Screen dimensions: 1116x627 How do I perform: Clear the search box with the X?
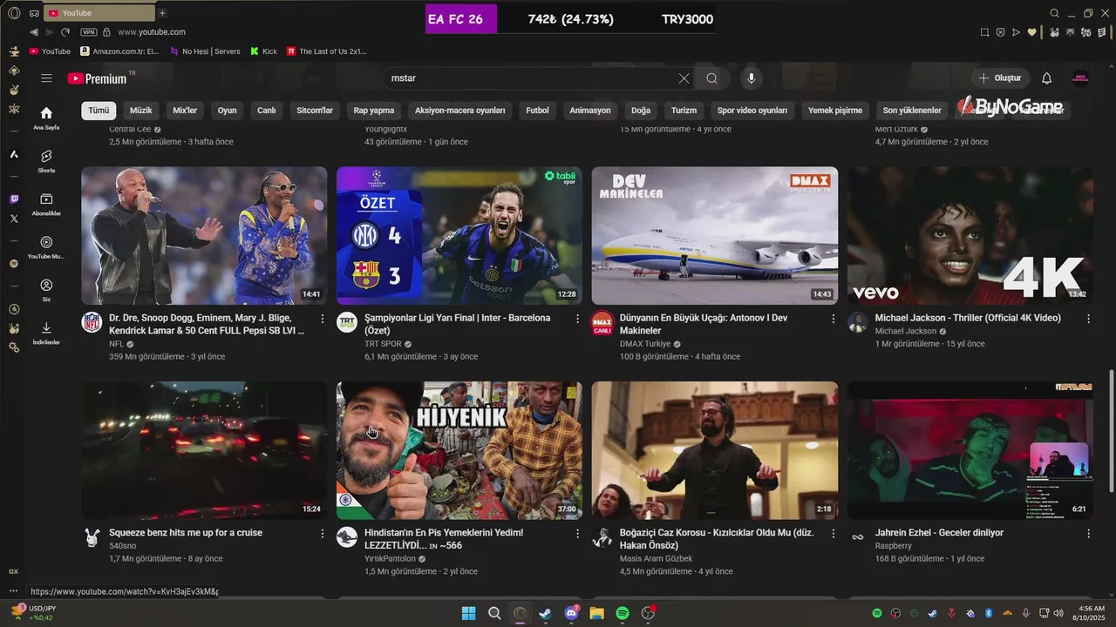684,78
